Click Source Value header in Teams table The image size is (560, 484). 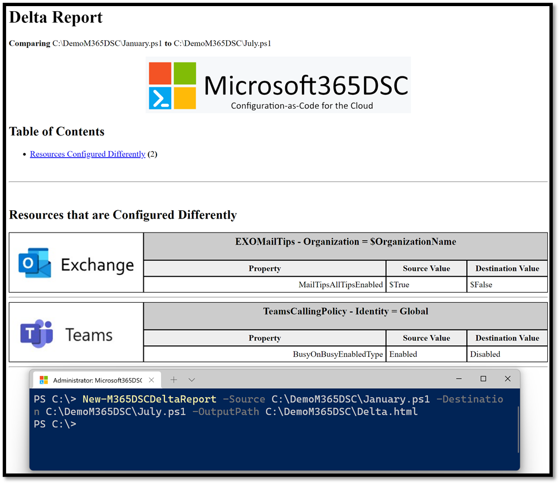(426, 338)
